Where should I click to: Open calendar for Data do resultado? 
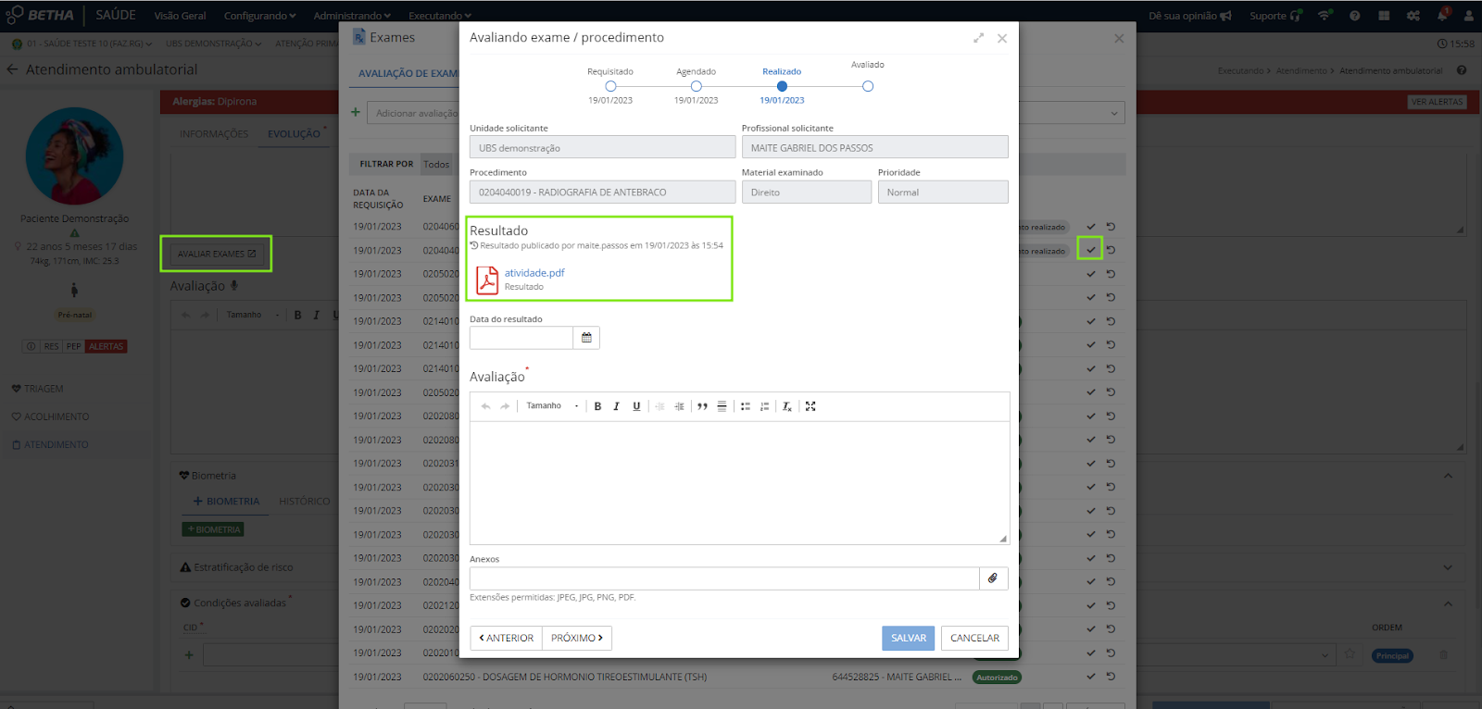click(x=586, y=338)
